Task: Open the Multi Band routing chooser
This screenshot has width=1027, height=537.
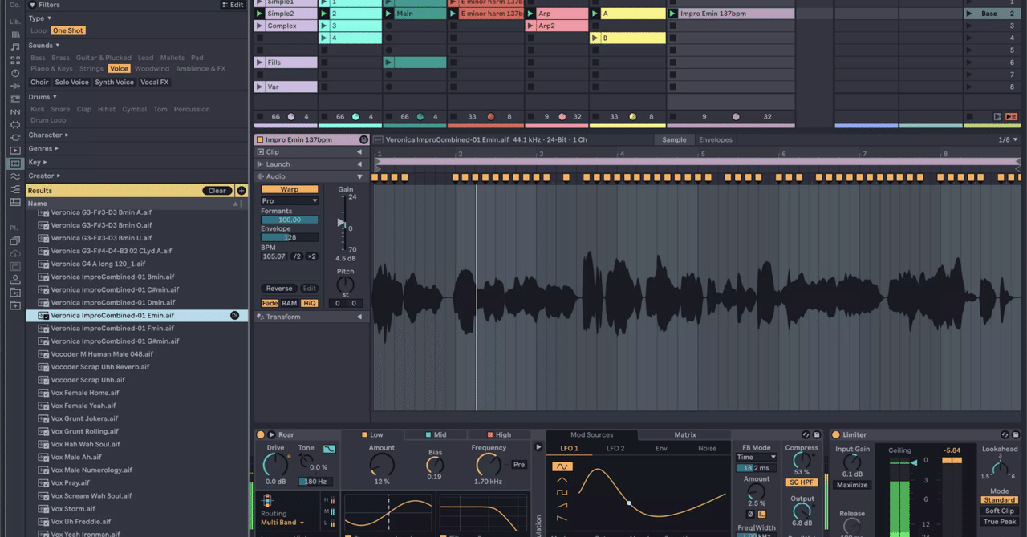Action: (279, 522)
